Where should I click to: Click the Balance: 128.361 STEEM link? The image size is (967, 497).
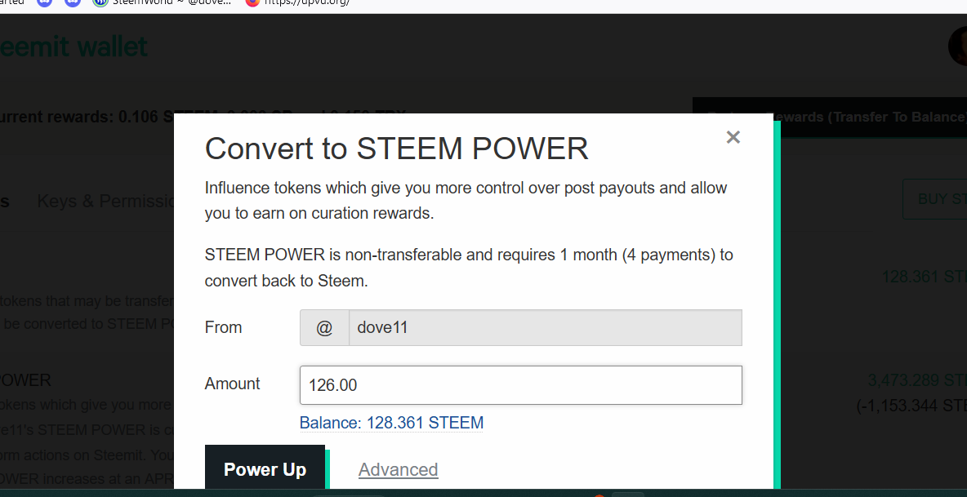391,423
